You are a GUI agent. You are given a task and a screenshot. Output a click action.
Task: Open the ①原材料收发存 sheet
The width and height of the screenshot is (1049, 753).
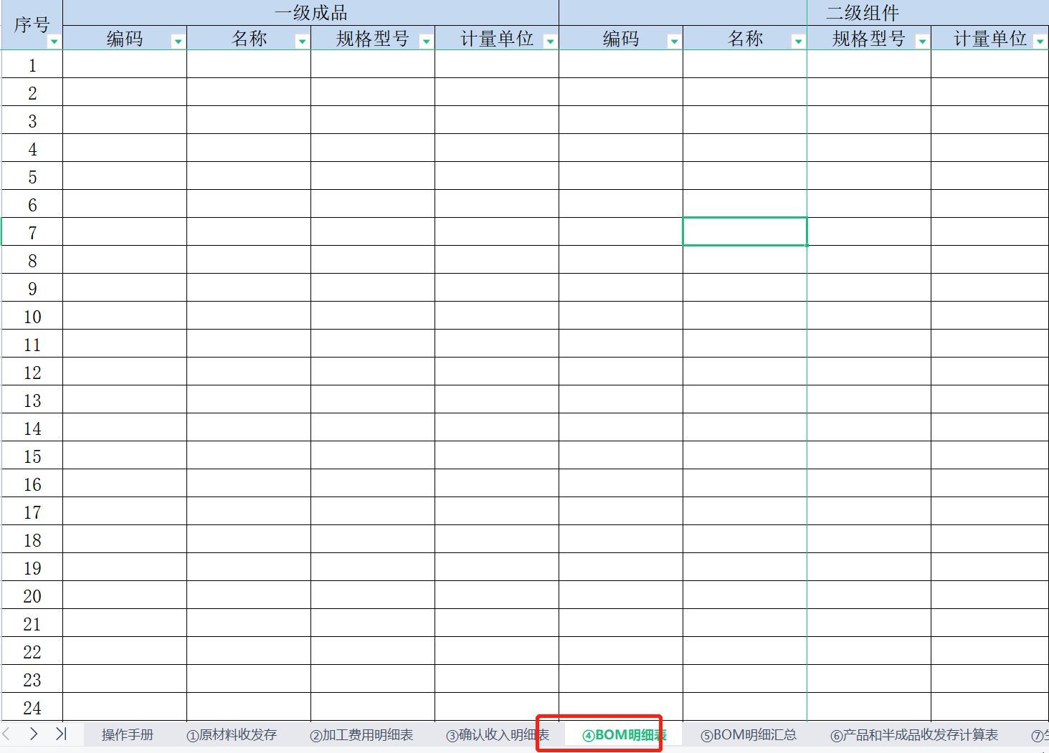pyautogui.click(x=231, y=734)
